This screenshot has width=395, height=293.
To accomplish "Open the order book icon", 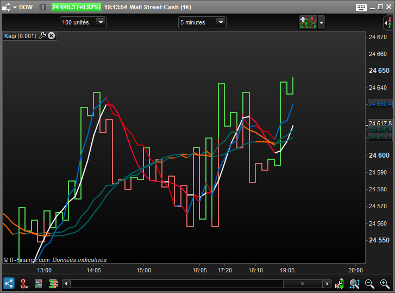I will pos(54,284).
